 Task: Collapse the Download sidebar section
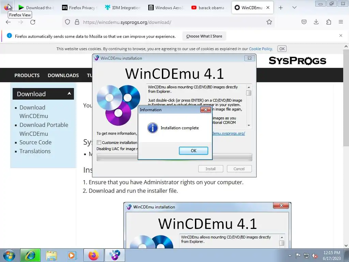click(x=69, y=93)
